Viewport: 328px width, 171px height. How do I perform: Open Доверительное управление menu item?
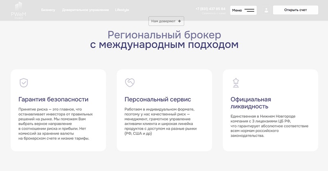click(85, 10)
